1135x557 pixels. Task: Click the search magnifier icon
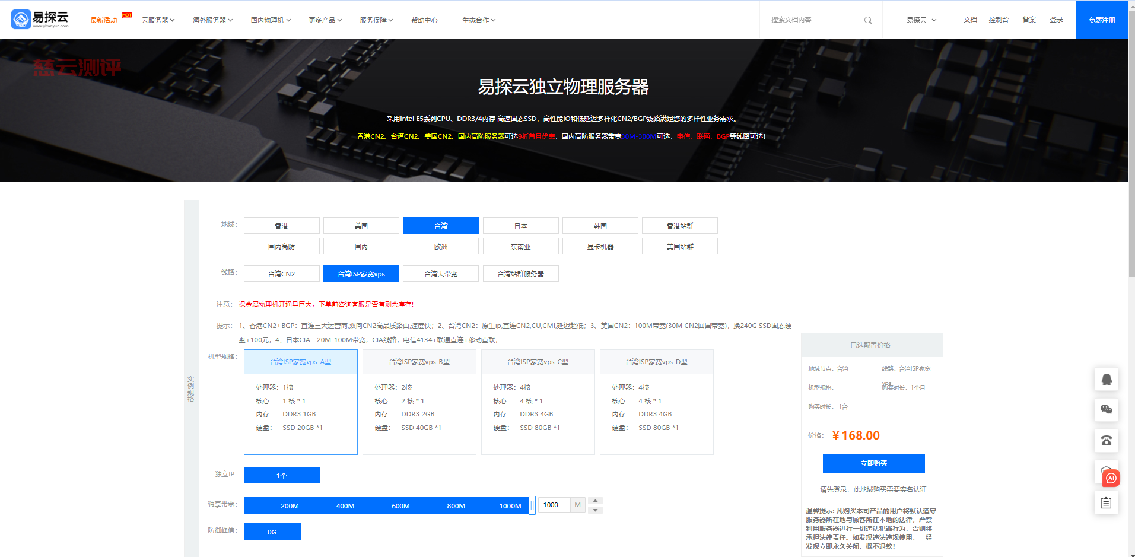click(868, 20)
